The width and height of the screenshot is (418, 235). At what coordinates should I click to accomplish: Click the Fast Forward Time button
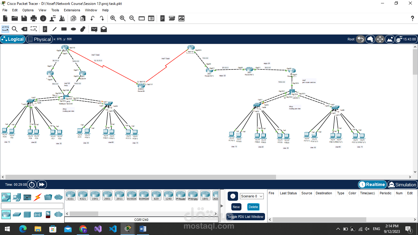point(42,185)
